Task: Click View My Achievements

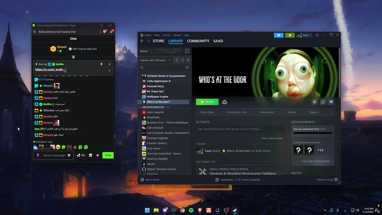Action: [316, 161]
